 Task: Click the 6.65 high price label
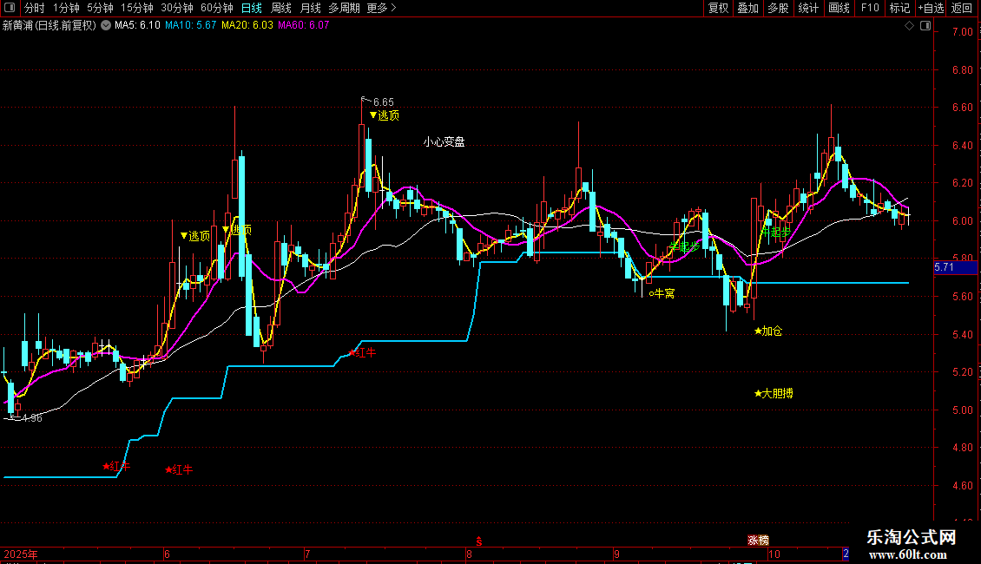(383, 102)
